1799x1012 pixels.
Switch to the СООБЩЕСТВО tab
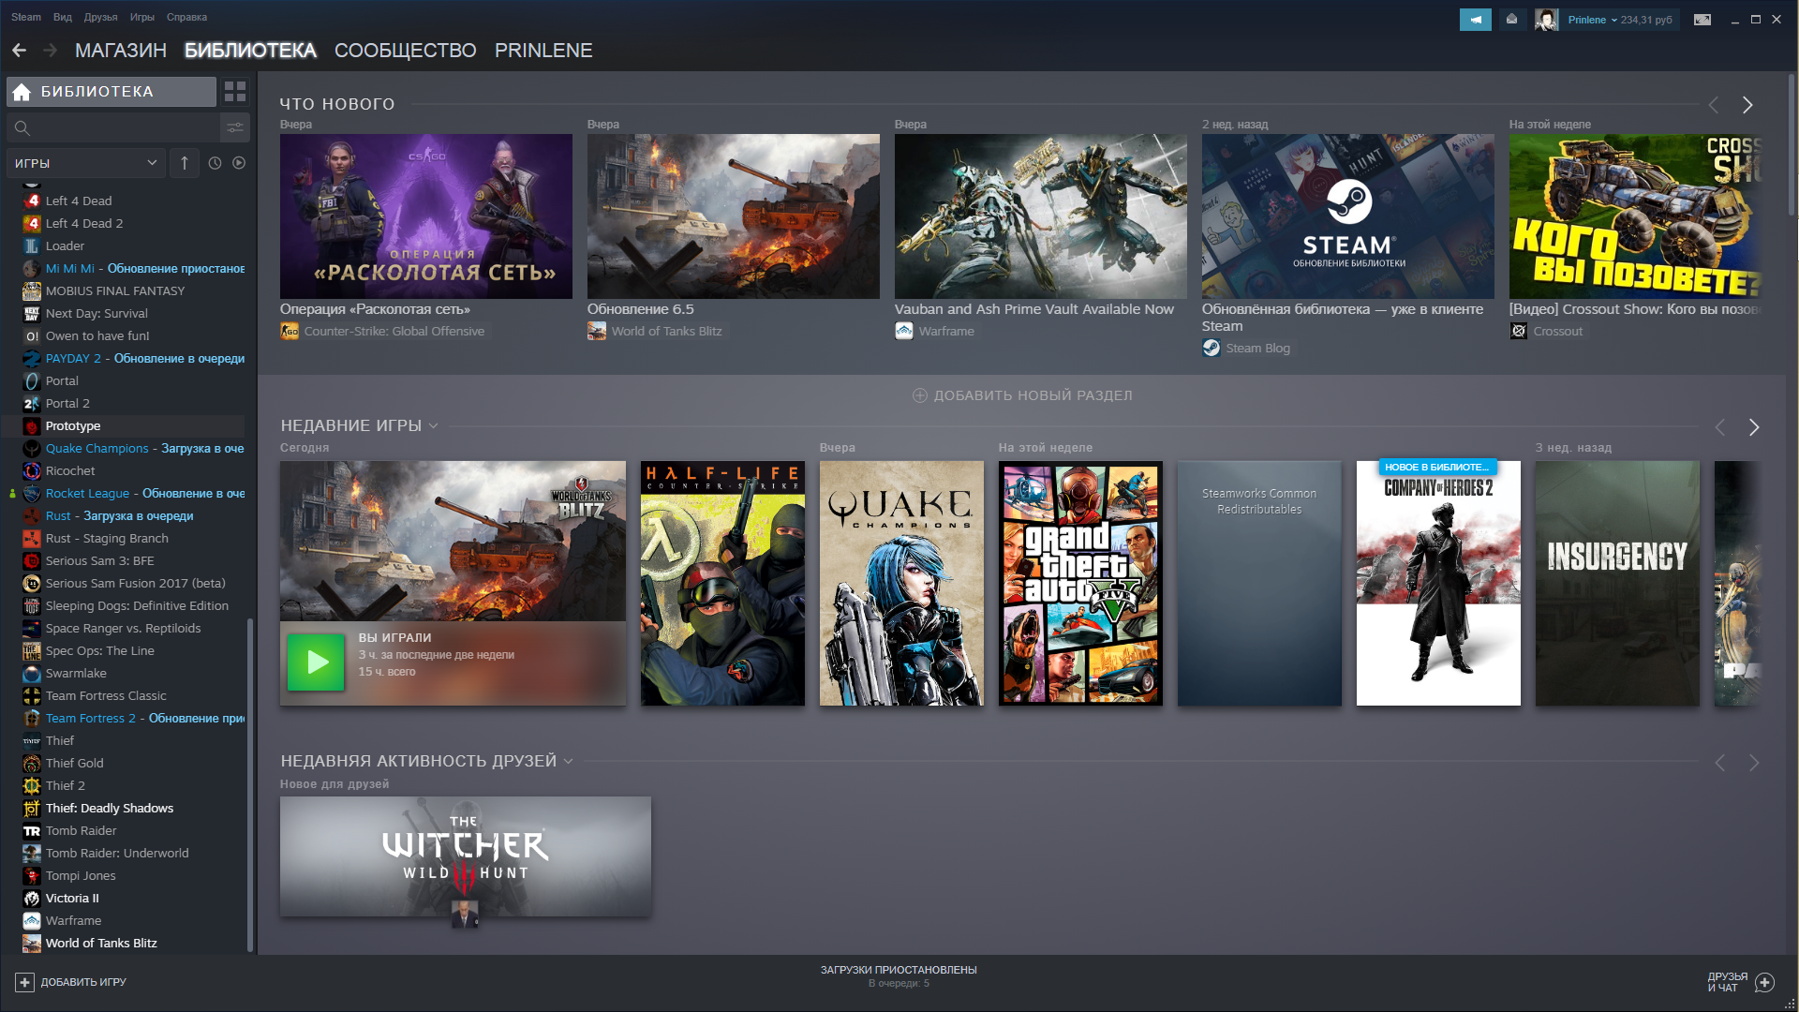coord(406,51)
